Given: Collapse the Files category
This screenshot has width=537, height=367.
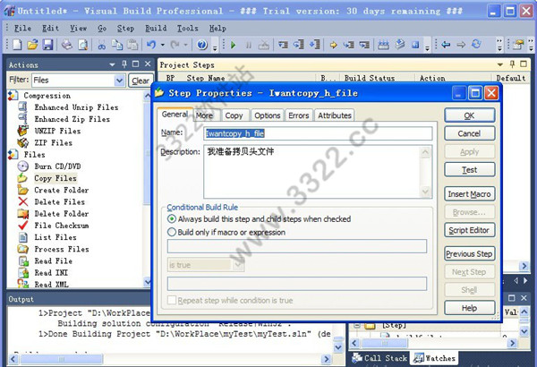Looking at the screenshot, I should click(13, 155).
